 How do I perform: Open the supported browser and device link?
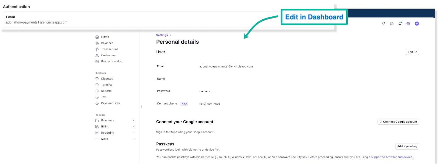[391, 157]
